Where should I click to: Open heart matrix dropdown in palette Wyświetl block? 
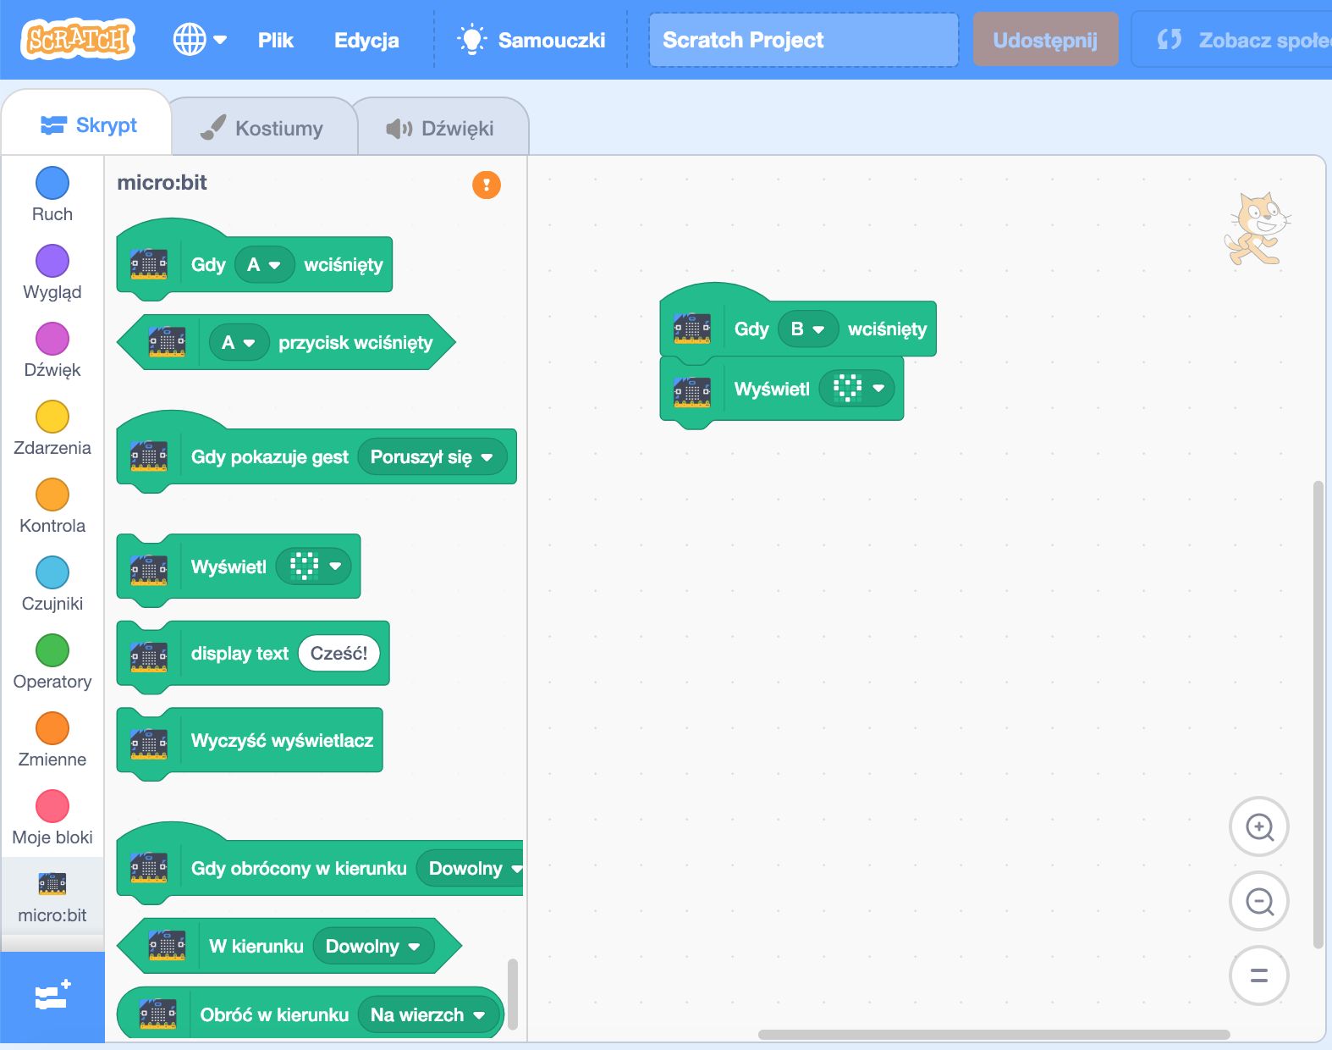pos(314,566)
